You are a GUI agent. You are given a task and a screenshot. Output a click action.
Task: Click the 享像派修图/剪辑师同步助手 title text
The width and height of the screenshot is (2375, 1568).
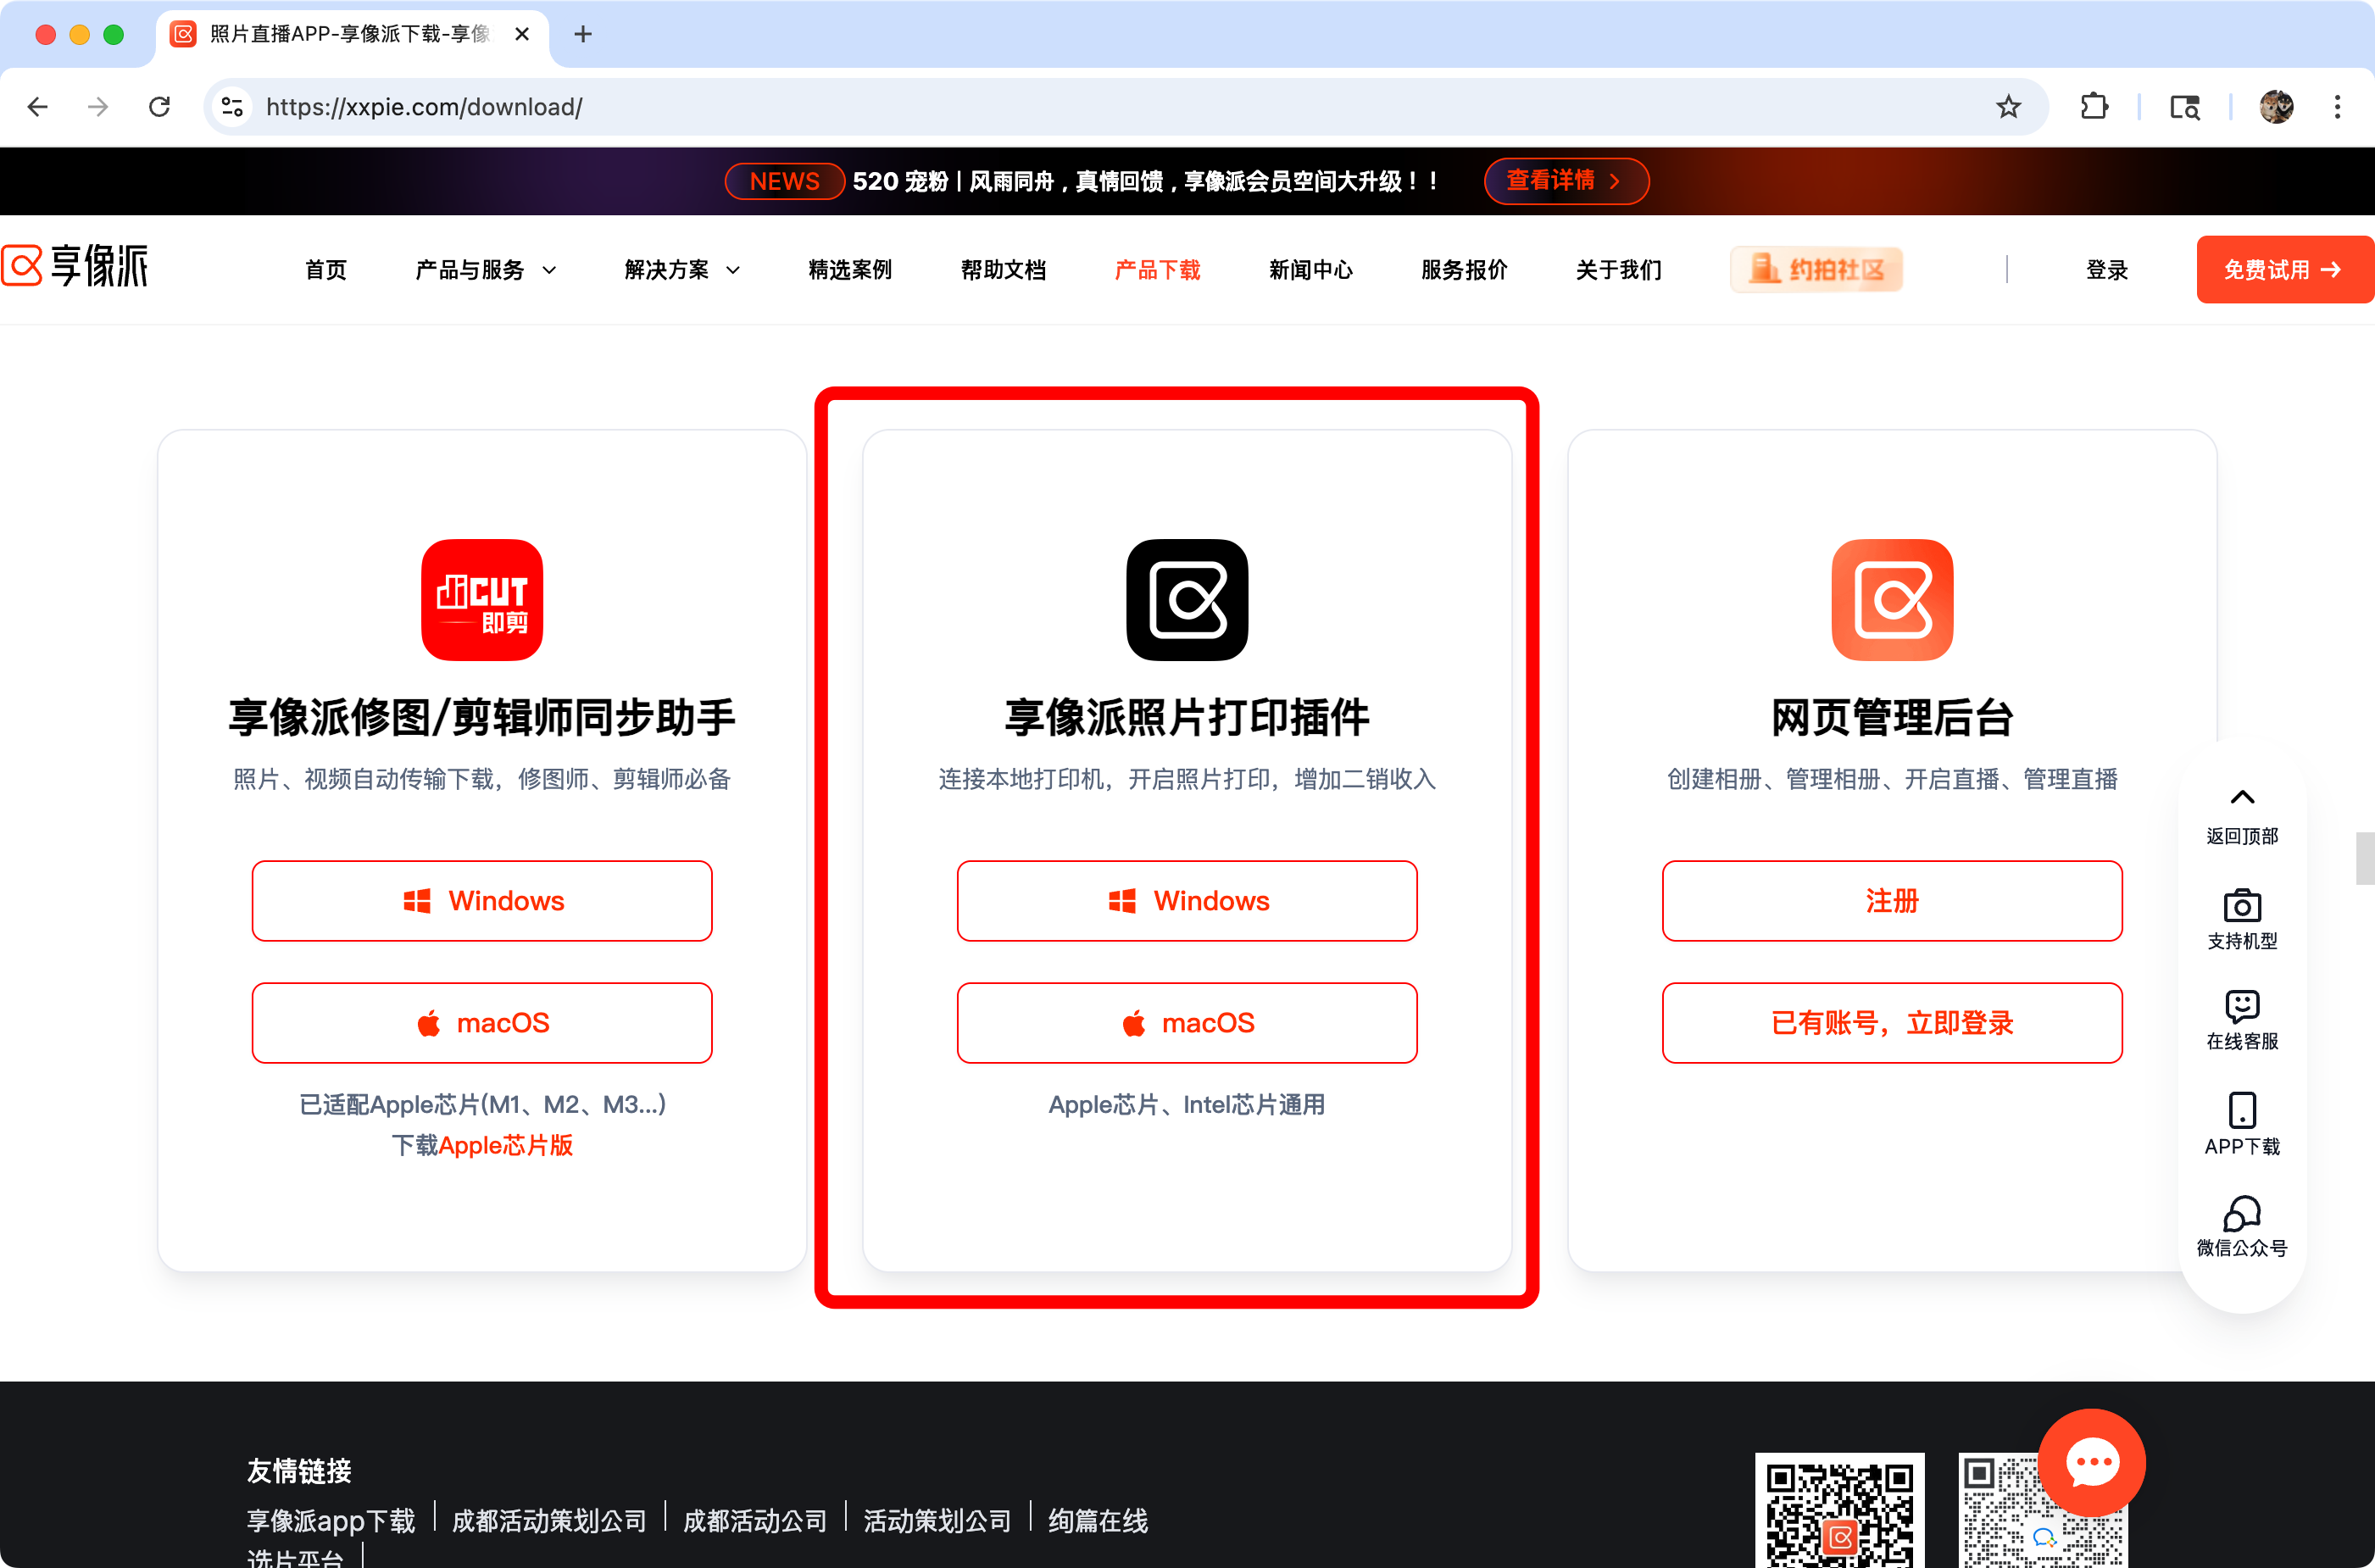click(482, 718)
